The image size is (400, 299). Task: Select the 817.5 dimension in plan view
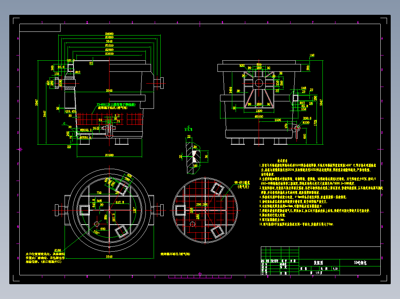(x=120, y=202)
